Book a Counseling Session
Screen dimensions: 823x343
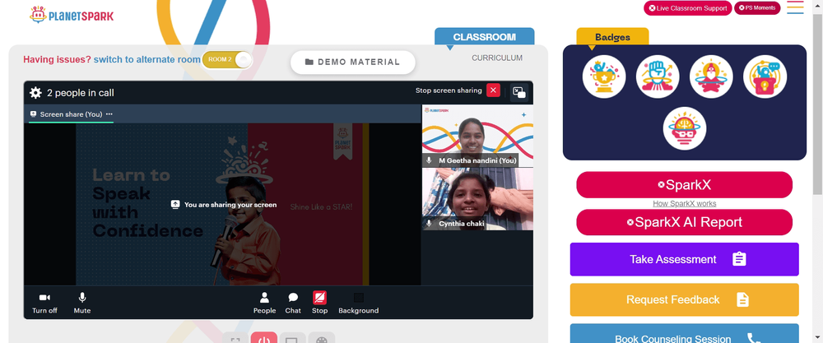[x=685, y=334]
